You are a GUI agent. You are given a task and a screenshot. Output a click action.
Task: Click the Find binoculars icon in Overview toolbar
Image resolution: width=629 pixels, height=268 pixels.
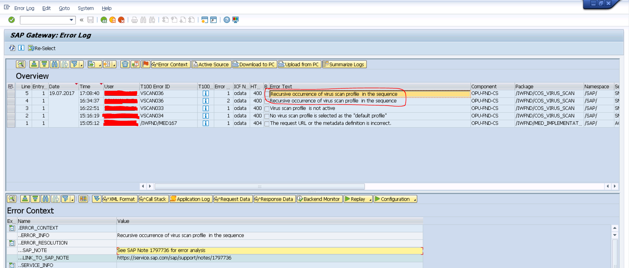[54, 64]
